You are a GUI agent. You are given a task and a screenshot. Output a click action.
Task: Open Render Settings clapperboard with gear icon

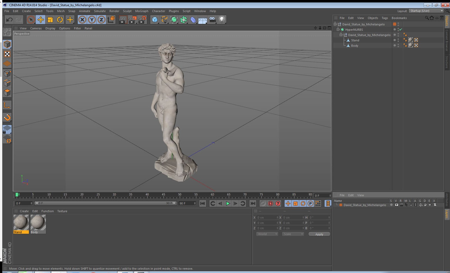pos(142,20)
